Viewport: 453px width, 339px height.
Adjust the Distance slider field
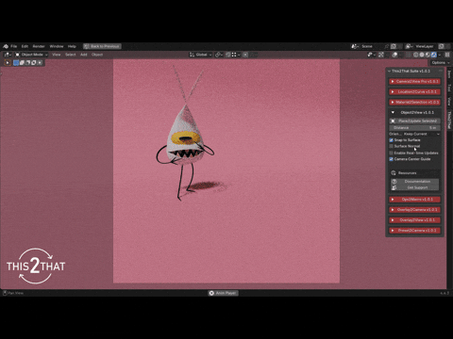(414, 128)
